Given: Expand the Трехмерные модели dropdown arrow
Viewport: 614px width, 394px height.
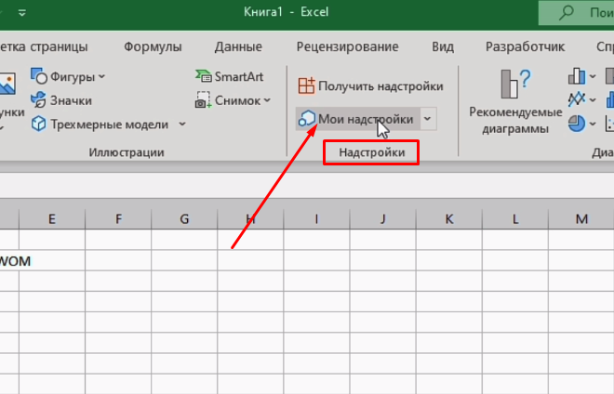Looking at the screenshot, I should [x=182, y=125].
